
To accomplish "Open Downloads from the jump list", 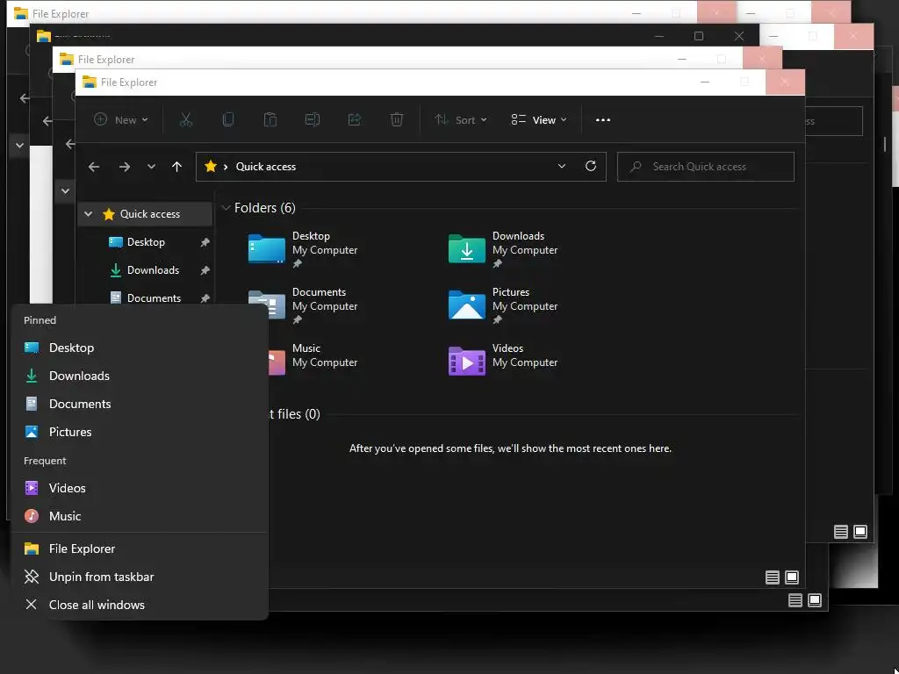I will click(x=140, y=376).
